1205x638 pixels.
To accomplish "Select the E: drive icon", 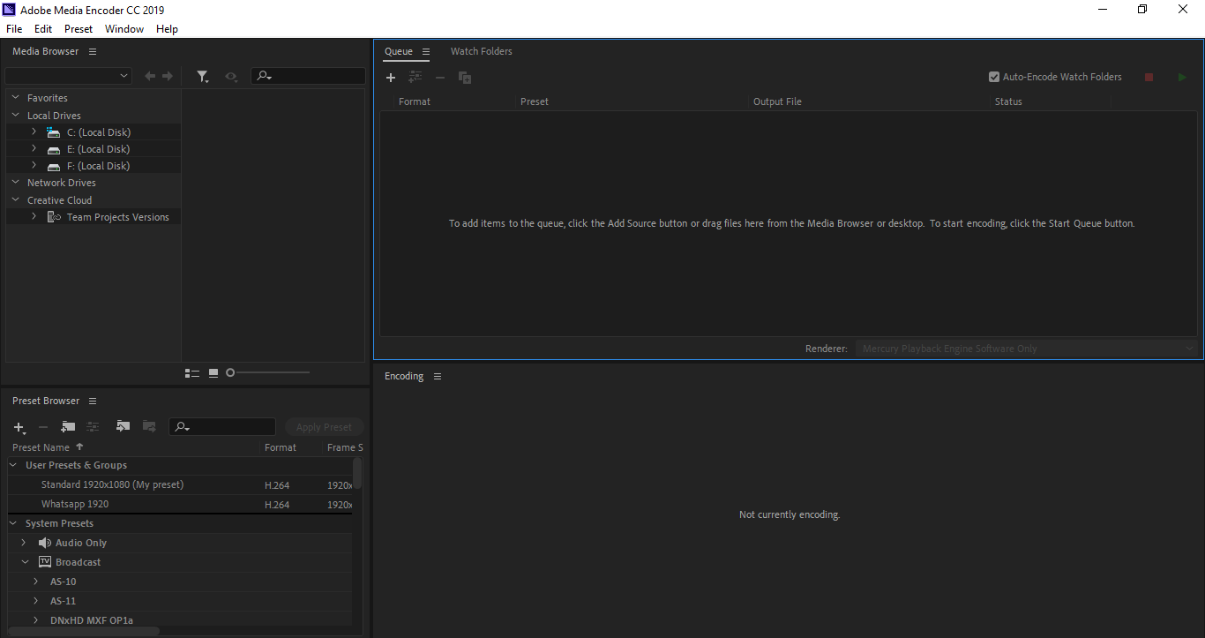I will [x=53, y=149].
